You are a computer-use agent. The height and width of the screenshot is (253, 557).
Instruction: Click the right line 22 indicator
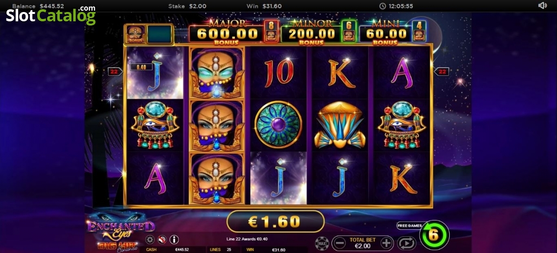(x=441, y=71)
